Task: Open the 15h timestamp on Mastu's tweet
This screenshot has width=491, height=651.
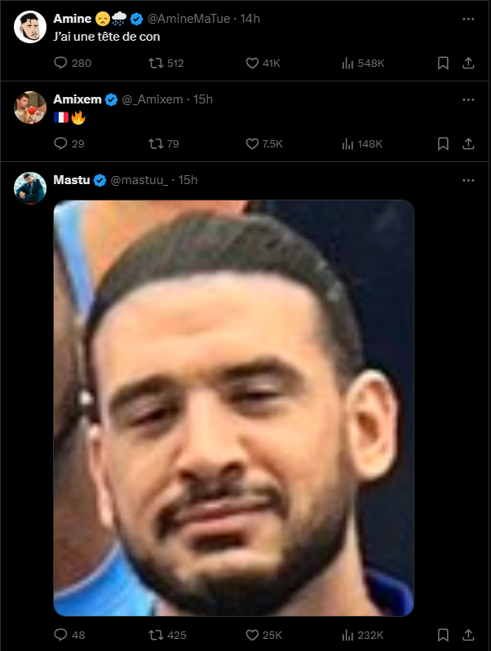Action: tap(188, 180)
